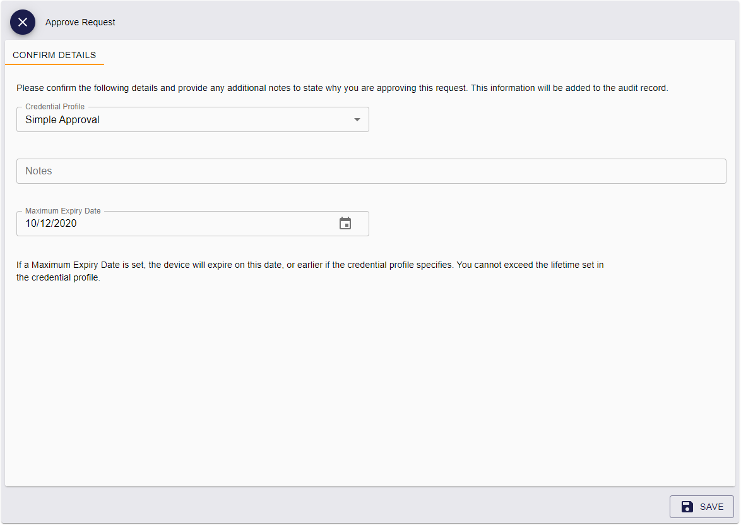Click the Maximum Expiry Date field label
Screen dimensions: 741x525
coord(63,211)
